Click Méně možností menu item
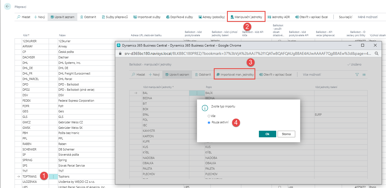The width and height of the screenshot is (386, 188). pyautogui.click(x=368, y=17)
